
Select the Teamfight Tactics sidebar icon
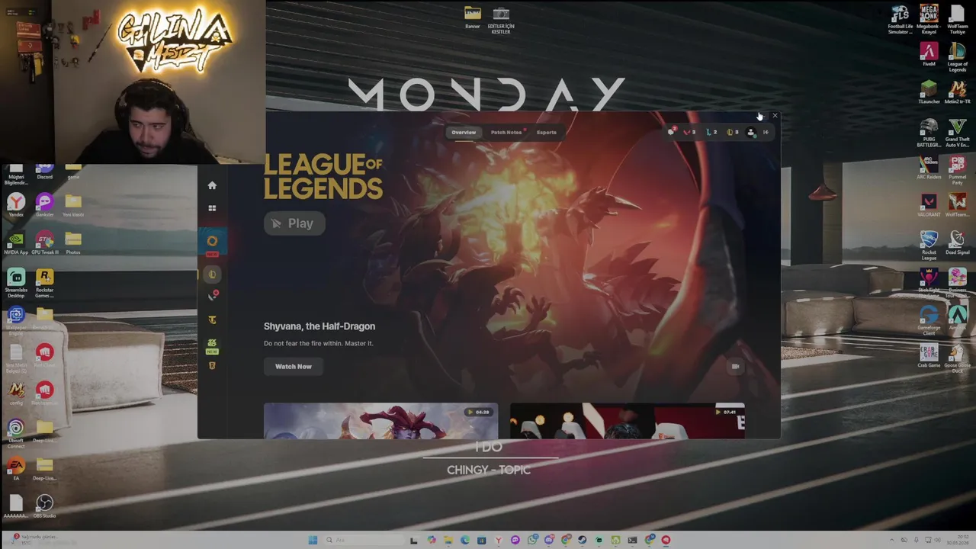212,320
